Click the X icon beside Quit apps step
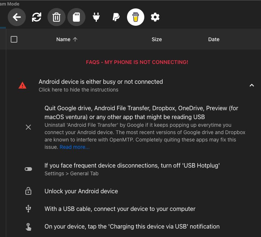Screen dimensions: 261x237 tap(28, 127)
